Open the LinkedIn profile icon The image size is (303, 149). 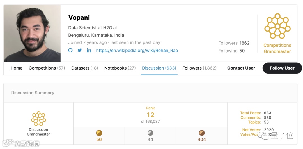pos(89,51)
